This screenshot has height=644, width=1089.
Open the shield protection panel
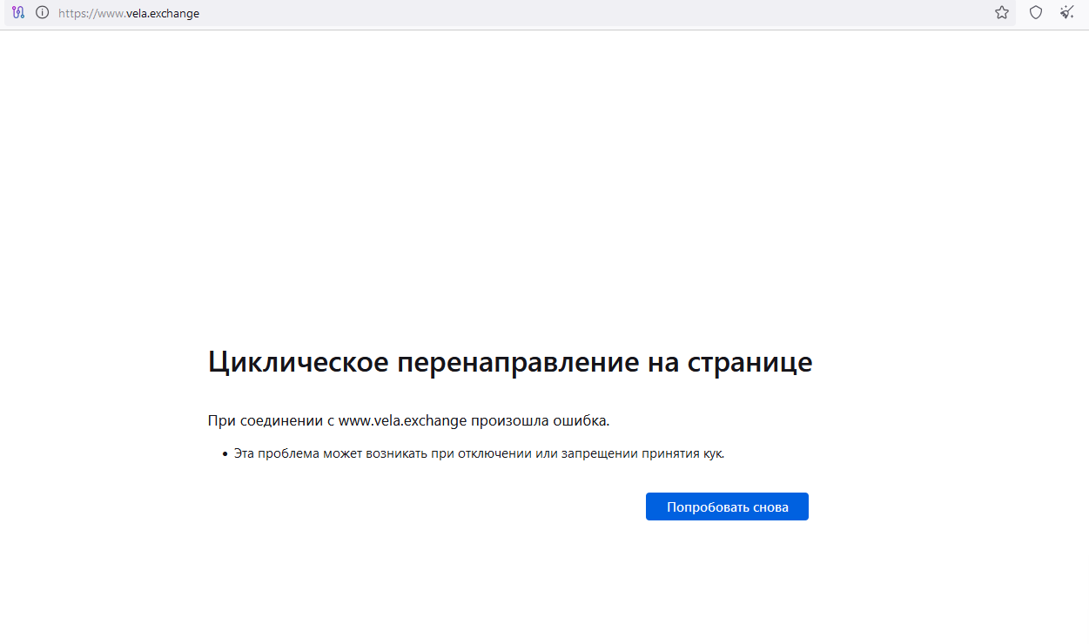(1036, 13)
